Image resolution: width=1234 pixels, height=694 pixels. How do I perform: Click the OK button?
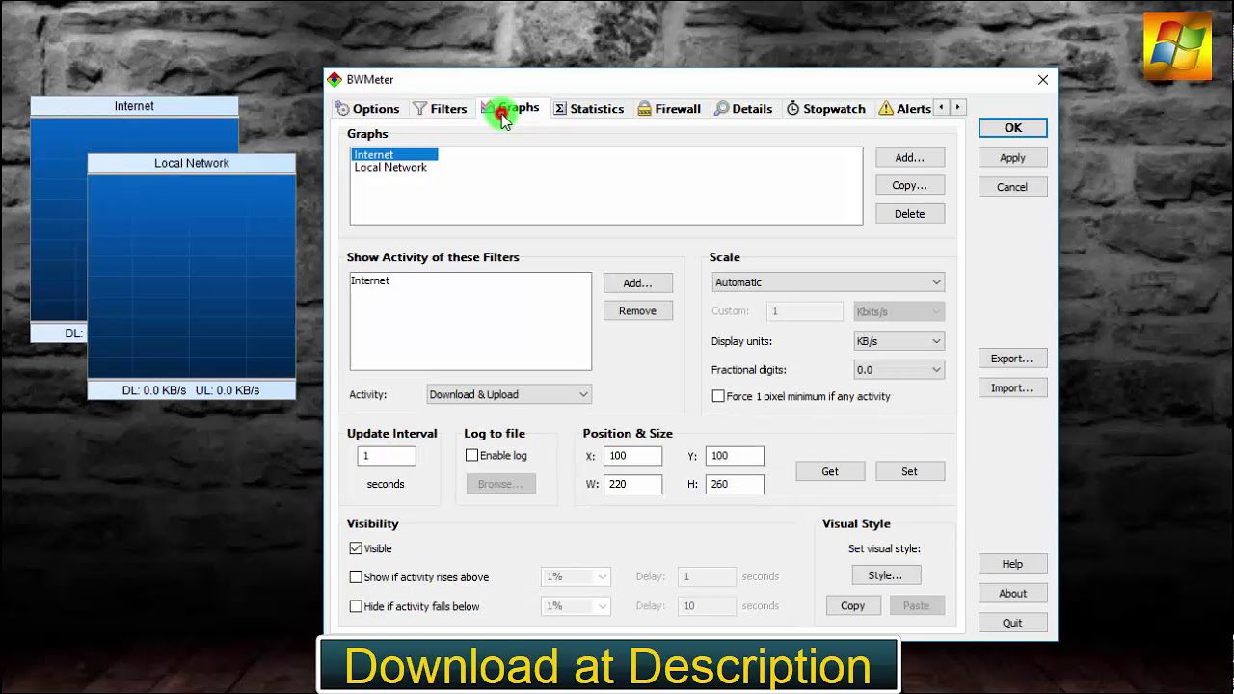point(1012,127)
